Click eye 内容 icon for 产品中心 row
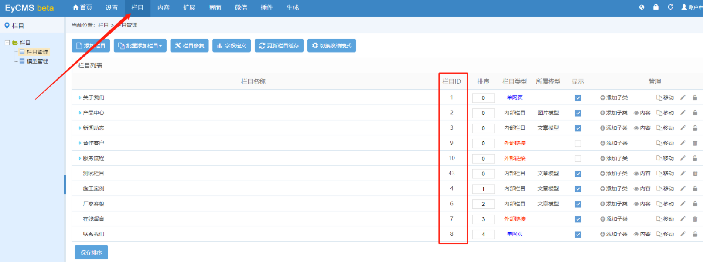The image size is (703, 262). tap(642, 113)
